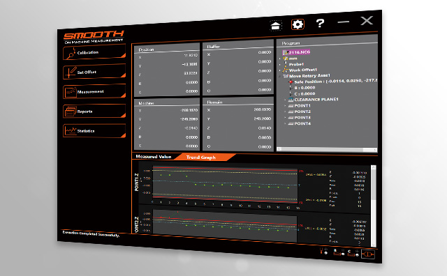447x276 pixels.
Task: Click the Statistics graph icon
Action: click(x=71, y=130)
